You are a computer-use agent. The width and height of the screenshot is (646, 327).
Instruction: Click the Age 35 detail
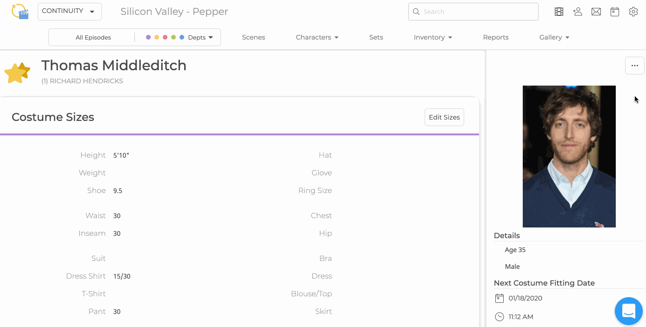[515, 250]
